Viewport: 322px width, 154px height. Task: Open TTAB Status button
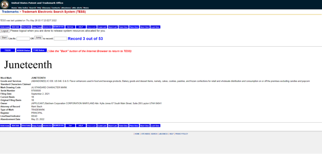[39, 50]
